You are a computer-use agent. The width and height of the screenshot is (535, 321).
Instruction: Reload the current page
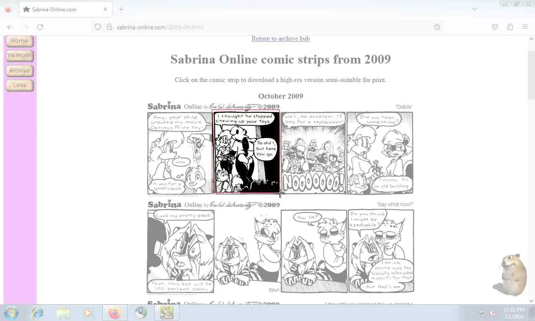(40, 27)
